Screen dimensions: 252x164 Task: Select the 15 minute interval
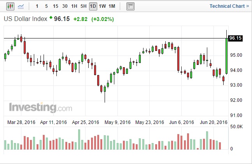(56, 6)
